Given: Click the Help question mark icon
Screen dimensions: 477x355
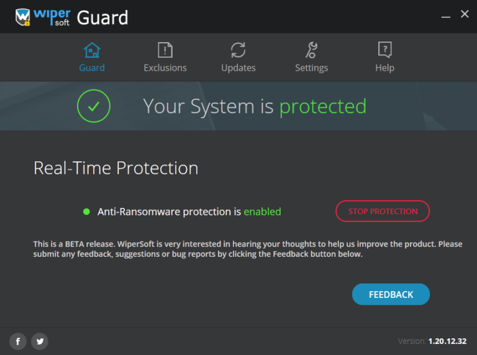Looking at the screenshot, I should [384, 50].
